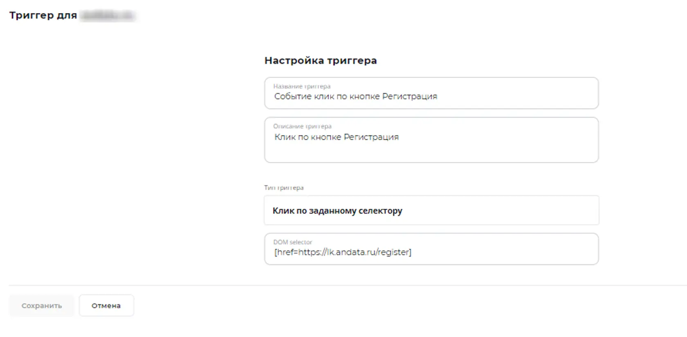687x337 pixels.
Task: Select the Настройка триггера heading
Action: [321, 60]
